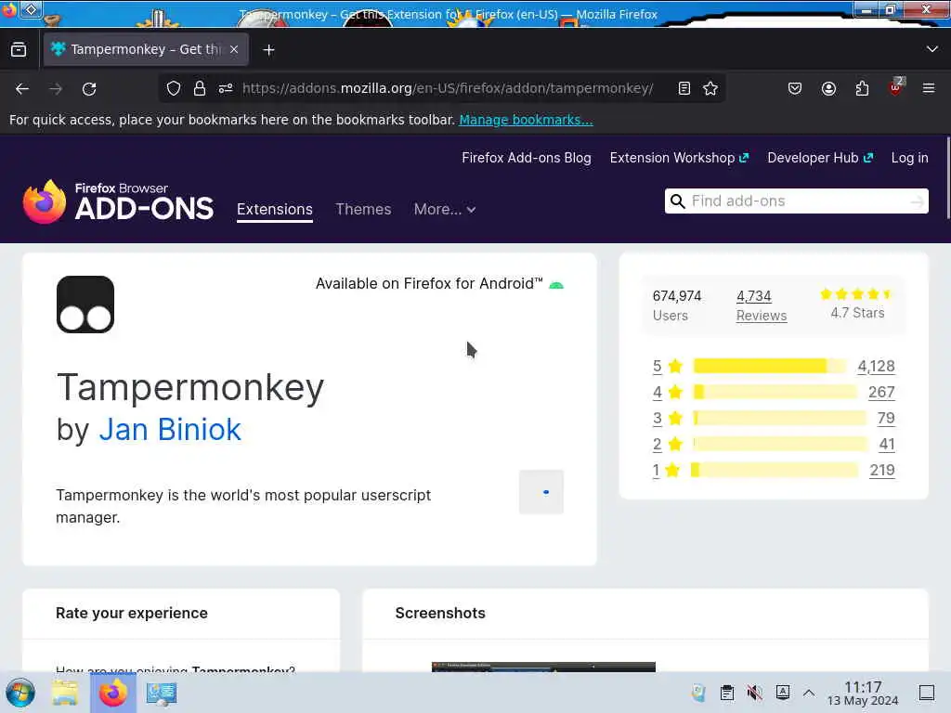
Task: Bookmark this page with the star icon
Action: pyautogui.click(x=710, y=88)
